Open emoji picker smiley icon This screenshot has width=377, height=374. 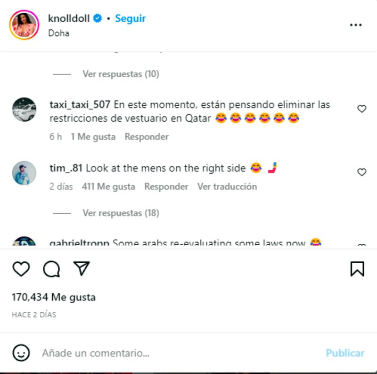point(21,353)
